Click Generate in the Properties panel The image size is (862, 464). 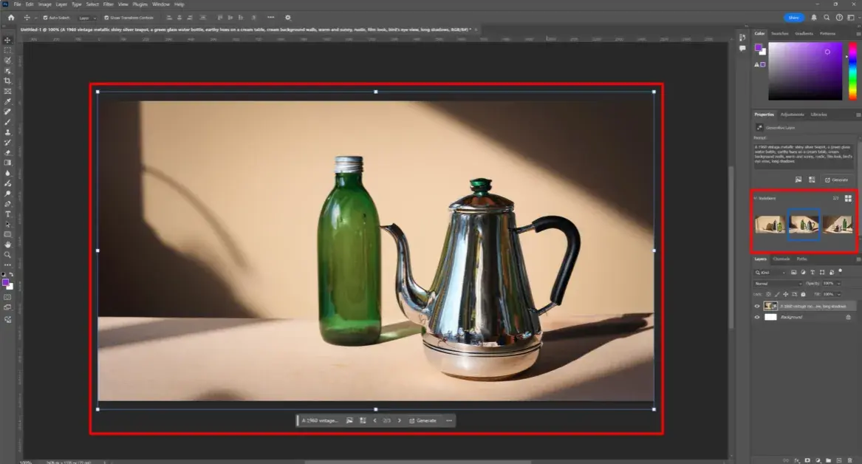point(836,180)
